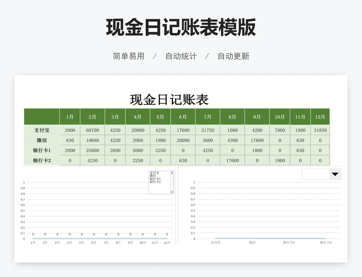
Task: Click the empty combo box field above the right chart
Action: click(315, 174)
